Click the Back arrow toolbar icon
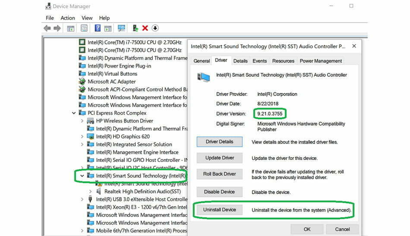This screenshot has height=236, width=410. (47, 28)
